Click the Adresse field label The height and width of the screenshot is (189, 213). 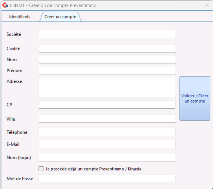[14, 81]
